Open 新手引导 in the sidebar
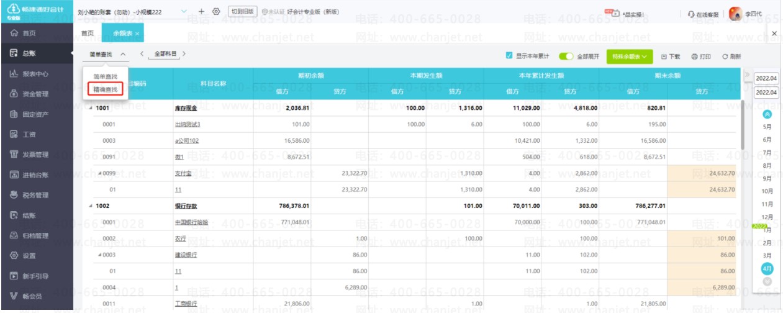The height and width of the screenshot is (313, 783). (37, 276)
